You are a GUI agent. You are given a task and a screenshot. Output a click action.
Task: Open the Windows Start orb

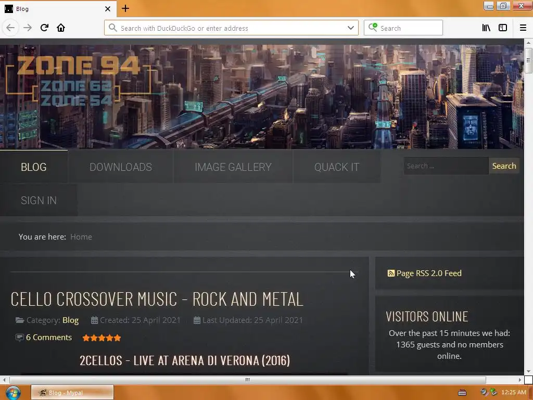(x=13, y=393)
